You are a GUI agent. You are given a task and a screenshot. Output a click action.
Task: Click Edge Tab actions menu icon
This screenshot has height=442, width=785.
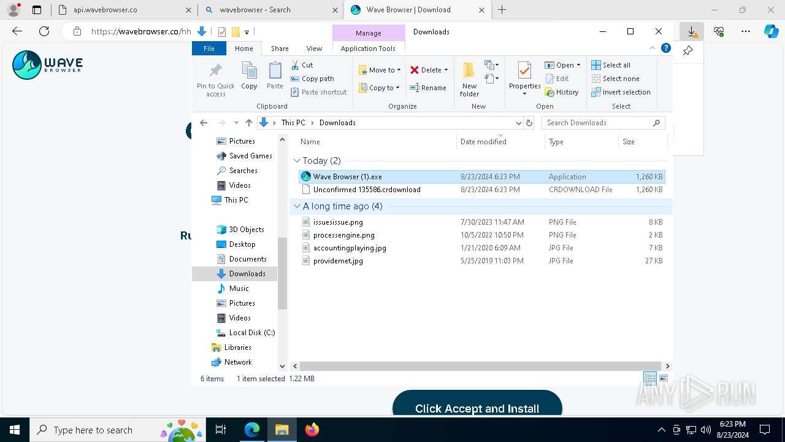pos(37,10)
